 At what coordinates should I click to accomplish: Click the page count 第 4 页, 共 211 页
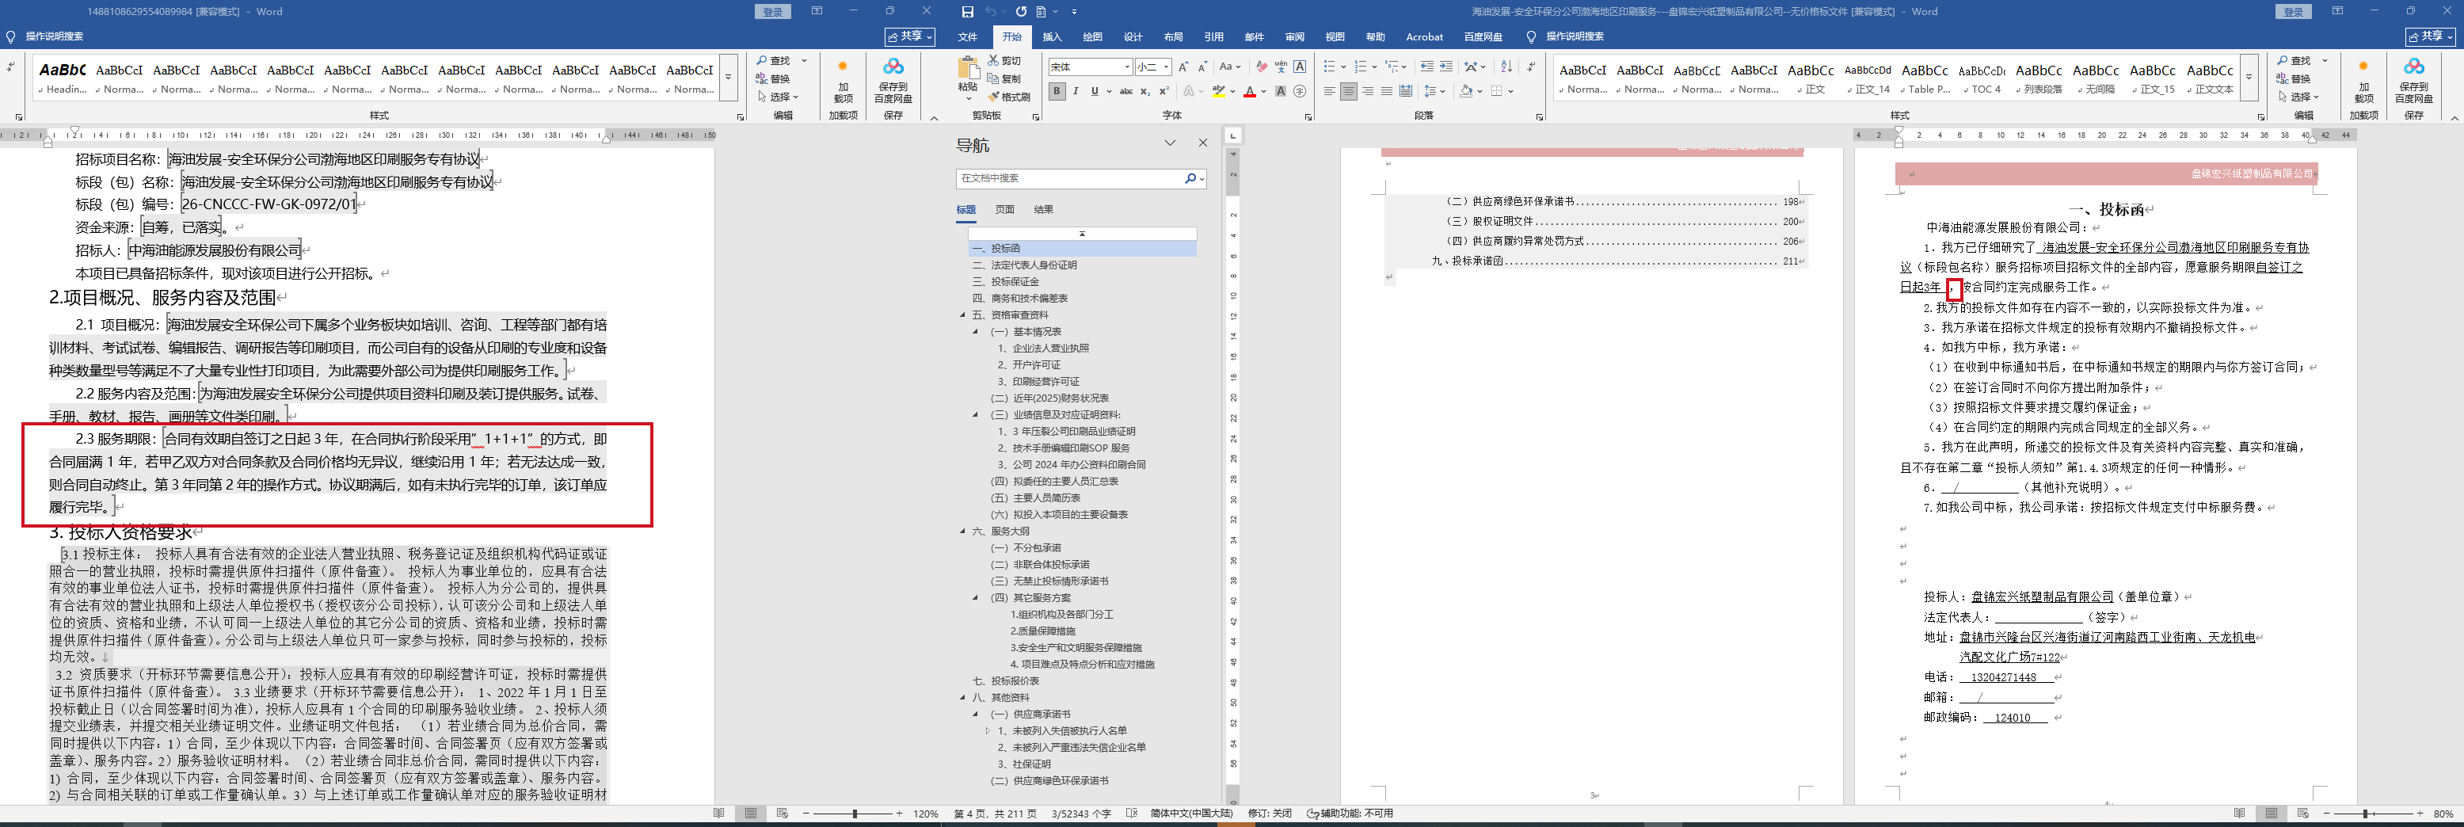click(996, 814)
